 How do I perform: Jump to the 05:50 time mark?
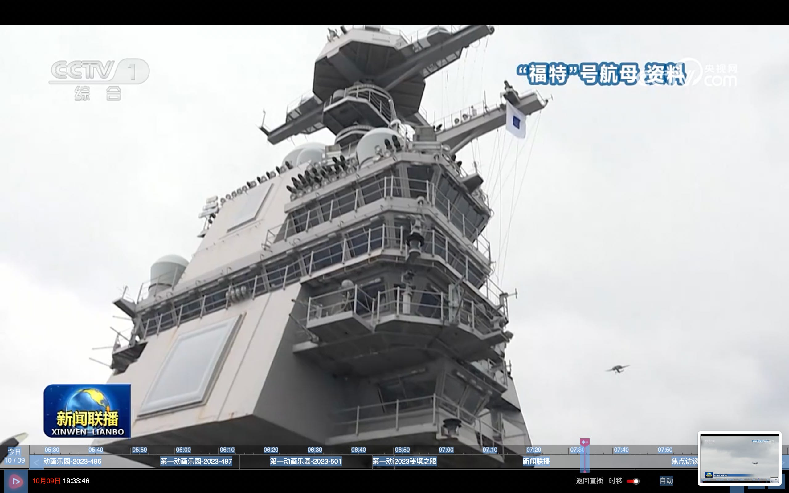139,450
